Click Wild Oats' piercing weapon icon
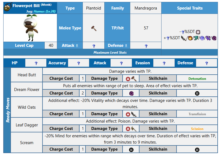This screenshot has height=155, width=219. (x=134, y=114)
